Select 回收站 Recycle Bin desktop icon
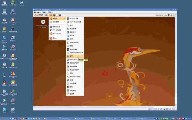Image resolution: width=192 pixels, height=120 pixels. click(x=4, y=30)
